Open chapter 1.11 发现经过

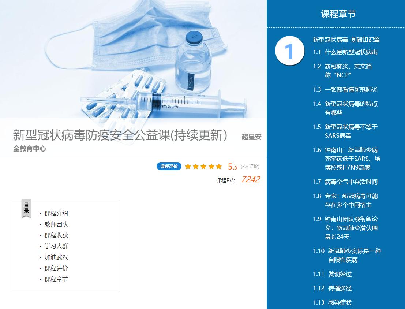point(332,274)
